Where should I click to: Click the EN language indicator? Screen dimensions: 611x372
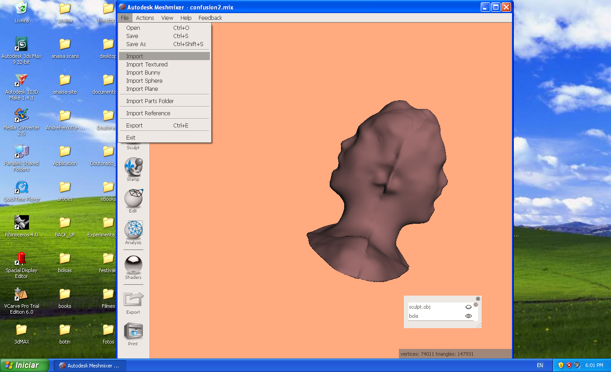[x=540, y=365]
